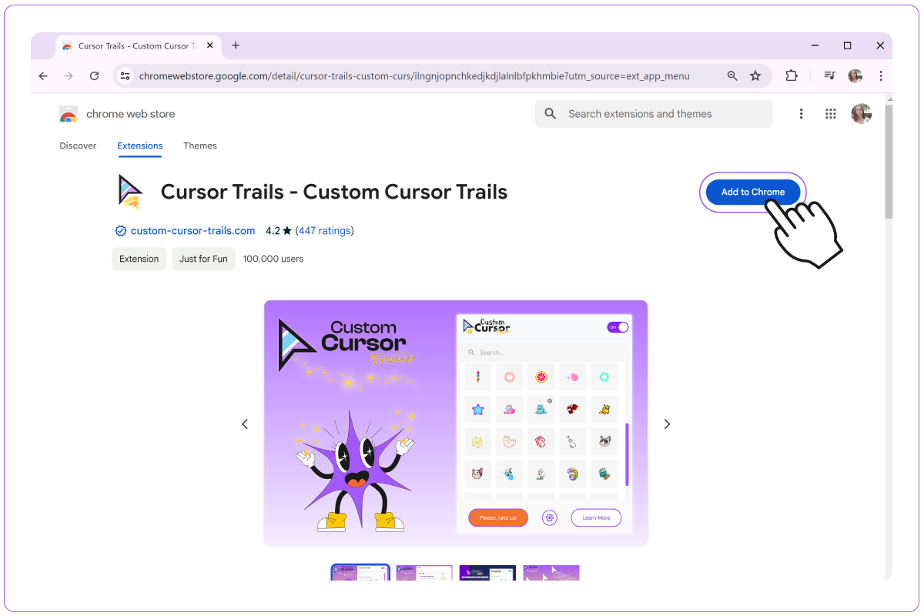View site information in address bar

click(x=126, y=75)
